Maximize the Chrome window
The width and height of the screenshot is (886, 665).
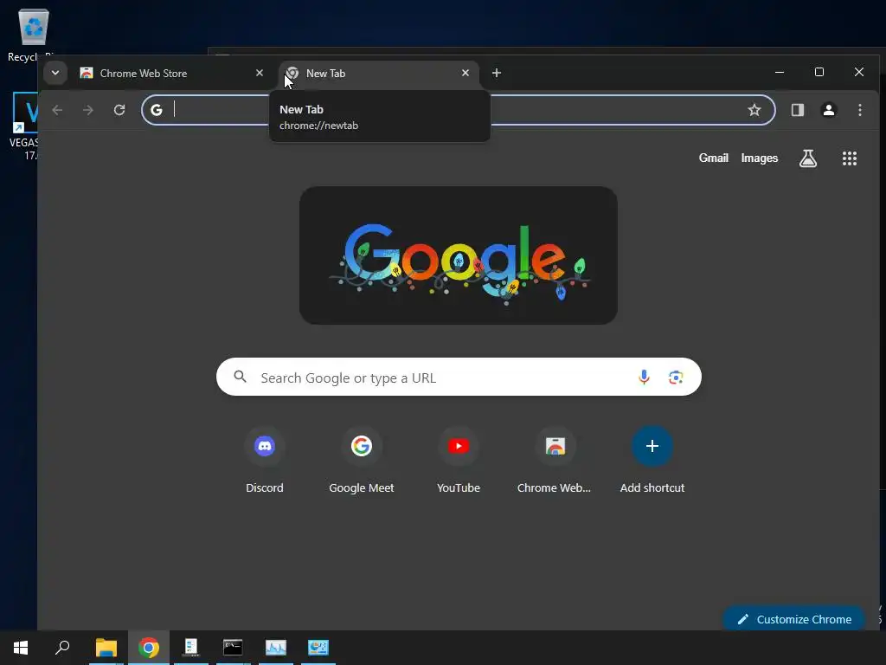pos(819,73)
